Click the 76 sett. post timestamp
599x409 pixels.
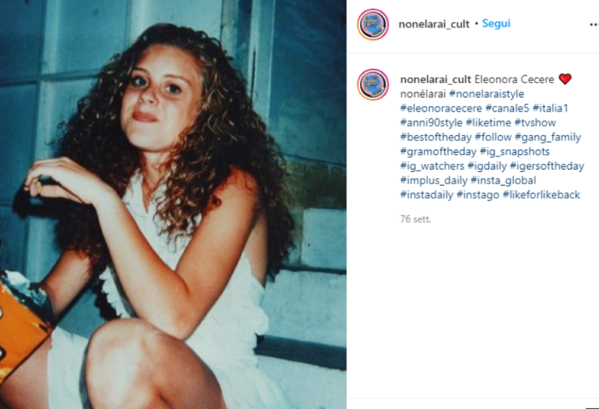click(x=415, y=219)
